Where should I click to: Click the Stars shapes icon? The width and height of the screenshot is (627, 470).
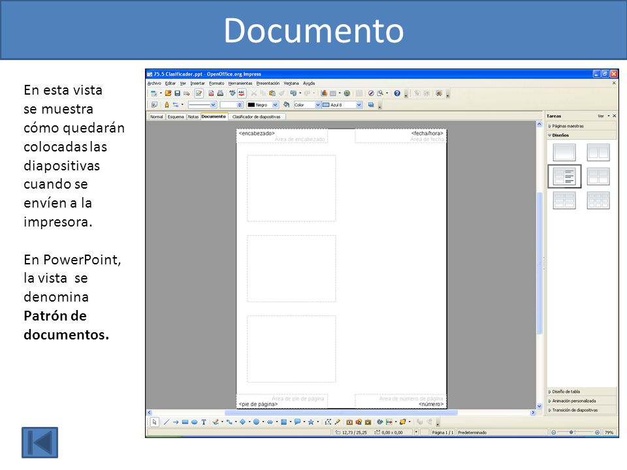(311, 422)
